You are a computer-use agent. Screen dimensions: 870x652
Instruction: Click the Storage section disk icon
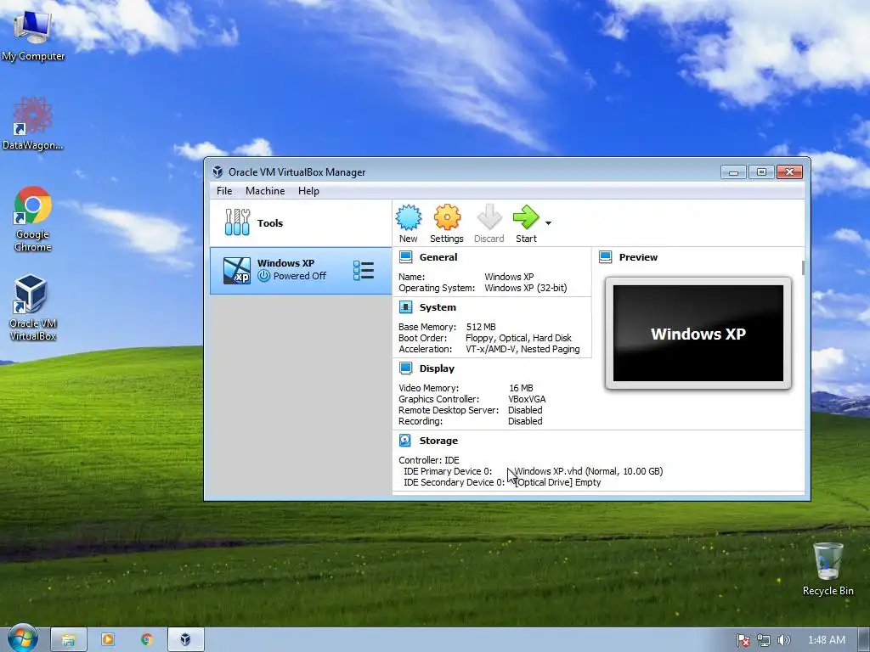click(405, 440)
